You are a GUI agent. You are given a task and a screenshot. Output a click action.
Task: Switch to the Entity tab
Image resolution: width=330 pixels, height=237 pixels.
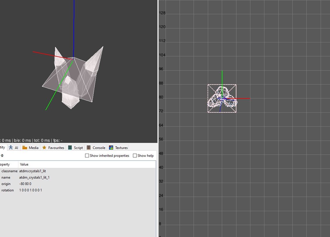click(x=2, y=148)
